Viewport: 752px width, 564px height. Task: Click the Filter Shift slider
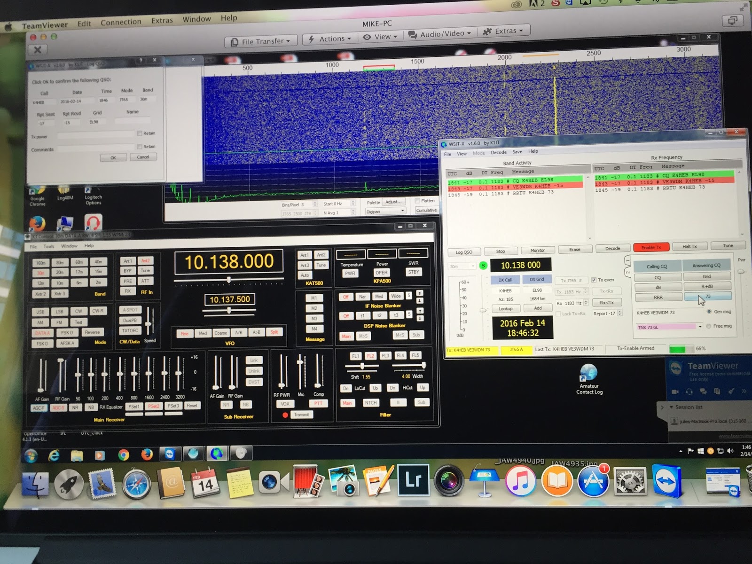click(x=362, y=366)
